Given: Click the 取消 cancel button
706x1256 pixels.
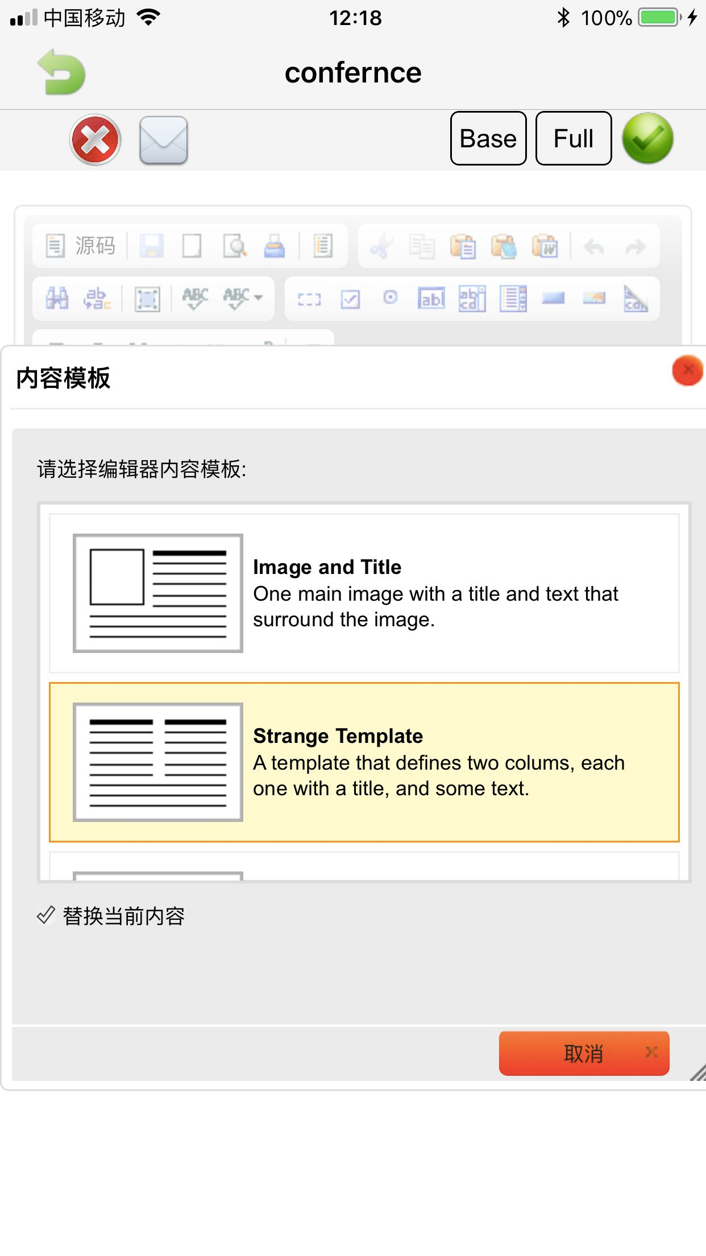Looking at the screenshot, I should 584,1053.
